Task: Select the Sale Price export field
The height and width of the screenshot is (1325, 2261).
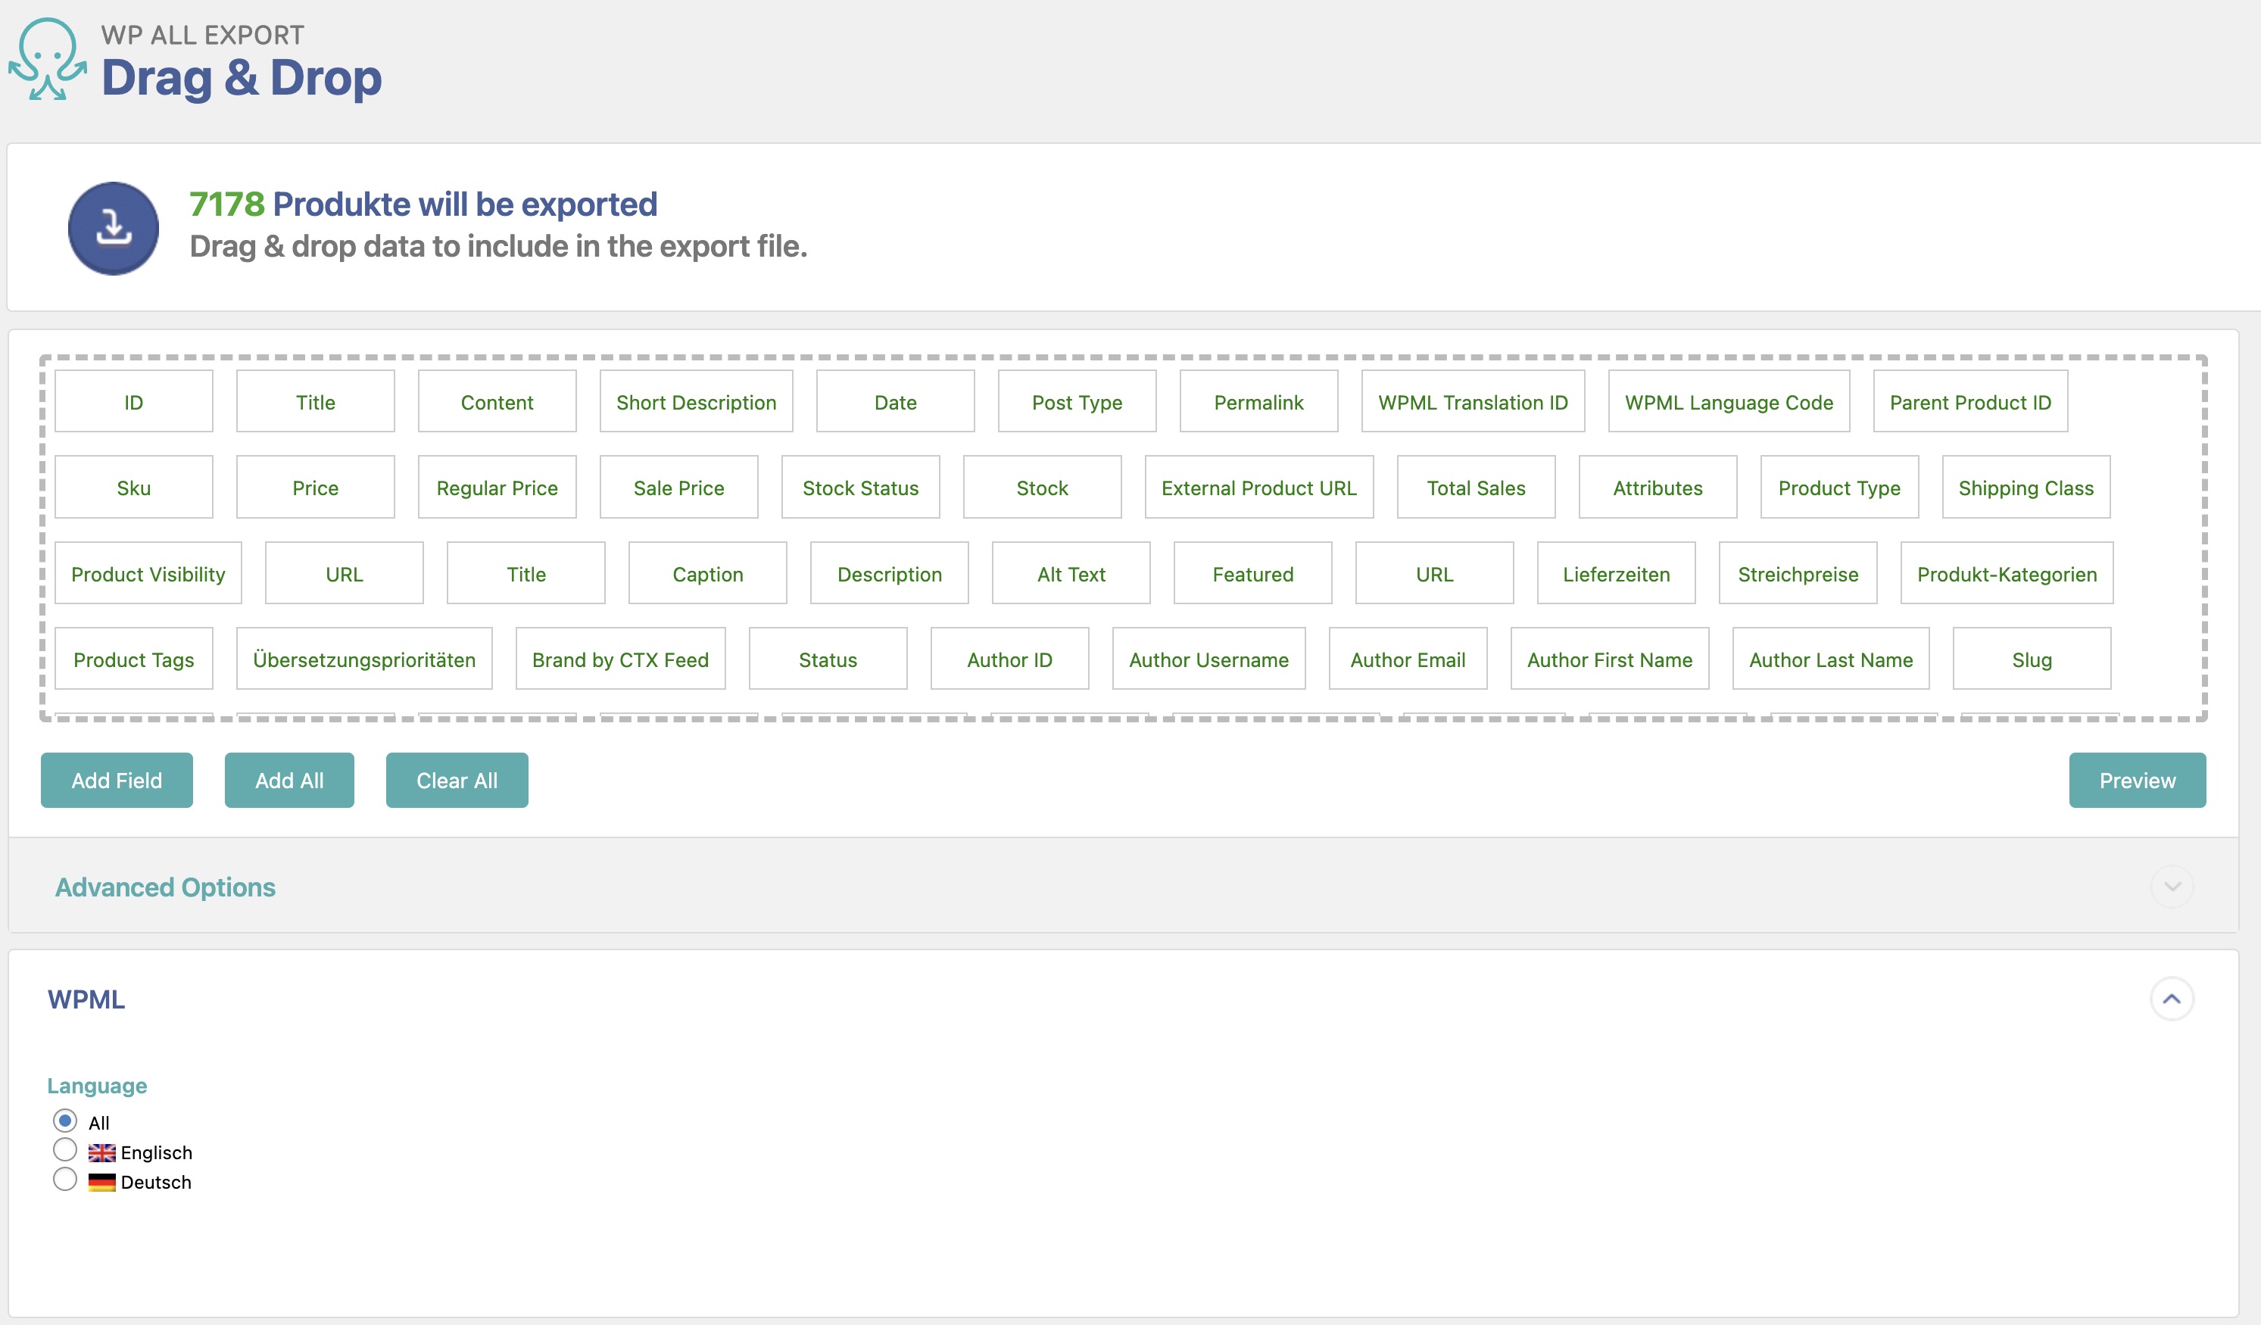Action: click(679, 487)
